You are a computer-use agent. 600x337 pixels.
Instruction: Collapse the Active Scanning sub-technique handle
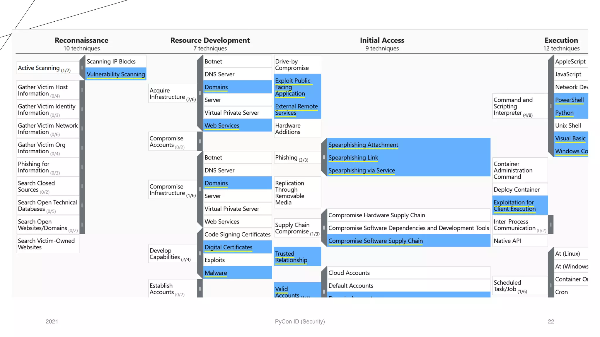(x=82, y=68)
